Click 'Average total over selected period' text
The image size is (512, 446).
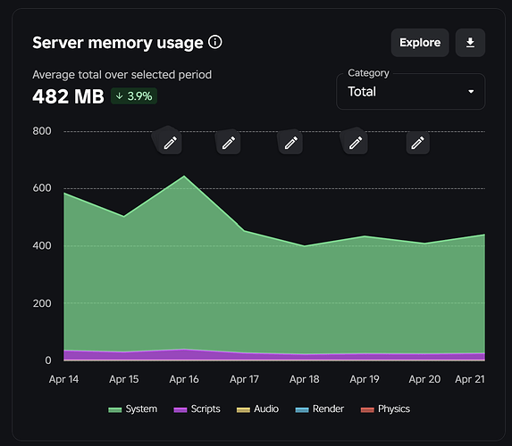(x=122, y=75)
